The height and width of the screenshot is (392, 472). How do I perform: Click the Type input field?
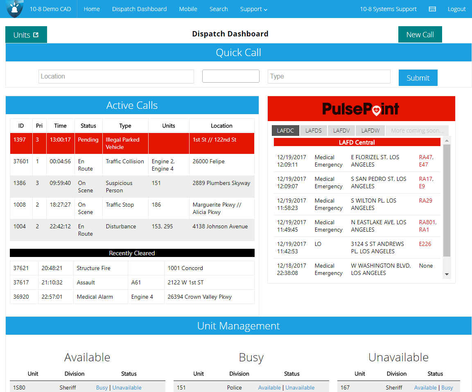[x=329, y=77]
